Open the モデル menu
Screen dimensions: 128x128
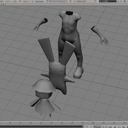[2, 1]
